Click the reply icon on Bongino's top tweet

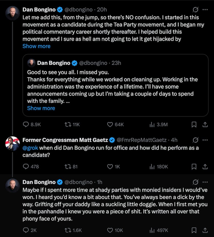[x=26, y=125]
